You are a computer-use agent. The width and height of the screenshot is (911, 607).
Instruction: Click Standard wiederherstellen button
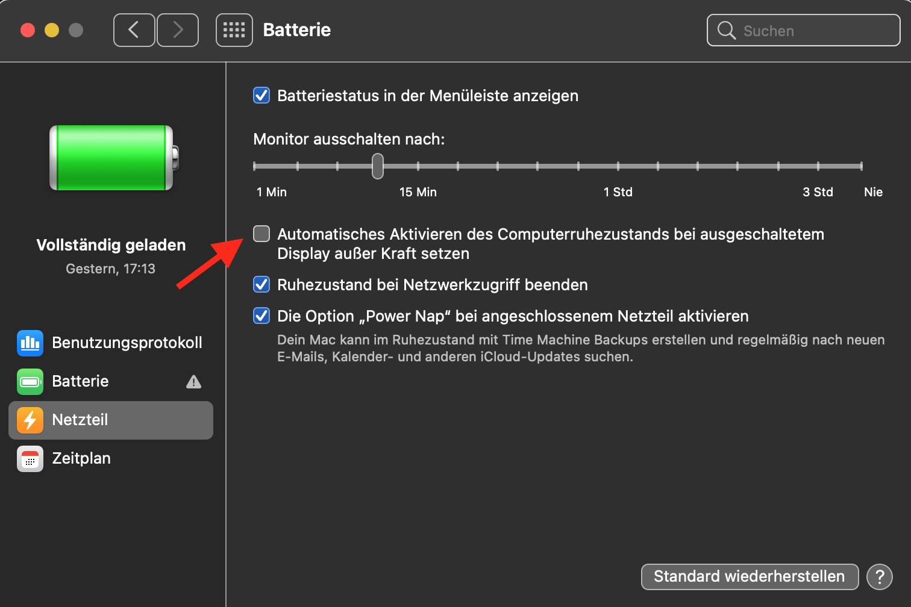click(x=749, y=576)
